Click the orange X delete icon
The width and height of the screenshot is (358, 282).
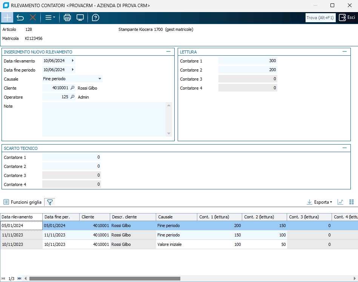pos(33,18)
